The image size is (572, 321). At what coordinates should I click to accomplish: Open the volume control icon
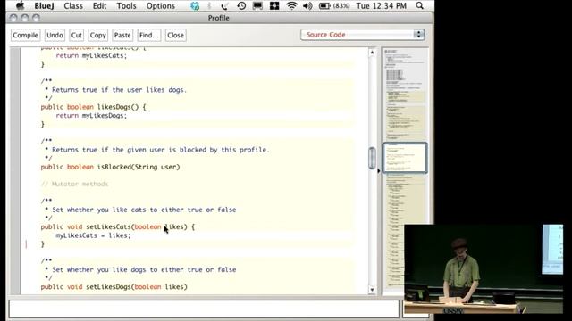[x=307, y=6]
